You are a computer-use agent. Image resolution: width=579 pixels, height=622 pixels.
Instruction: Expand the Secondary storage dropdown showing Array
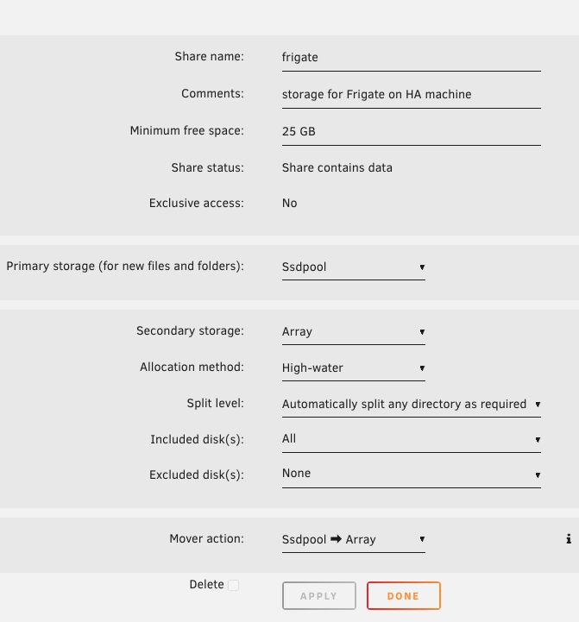[353, 332]
